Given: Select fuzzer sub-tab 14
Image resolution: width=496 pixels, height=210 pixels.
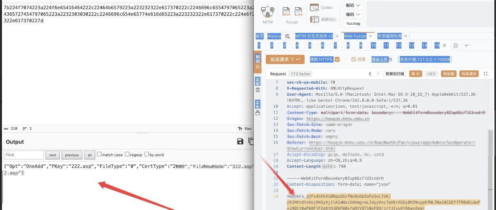Looking at the screenshot, I should [x=424, y=46].
